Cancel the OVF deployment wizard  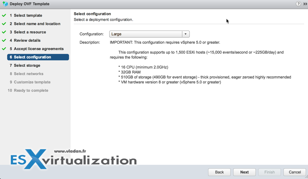pos(295,172)
